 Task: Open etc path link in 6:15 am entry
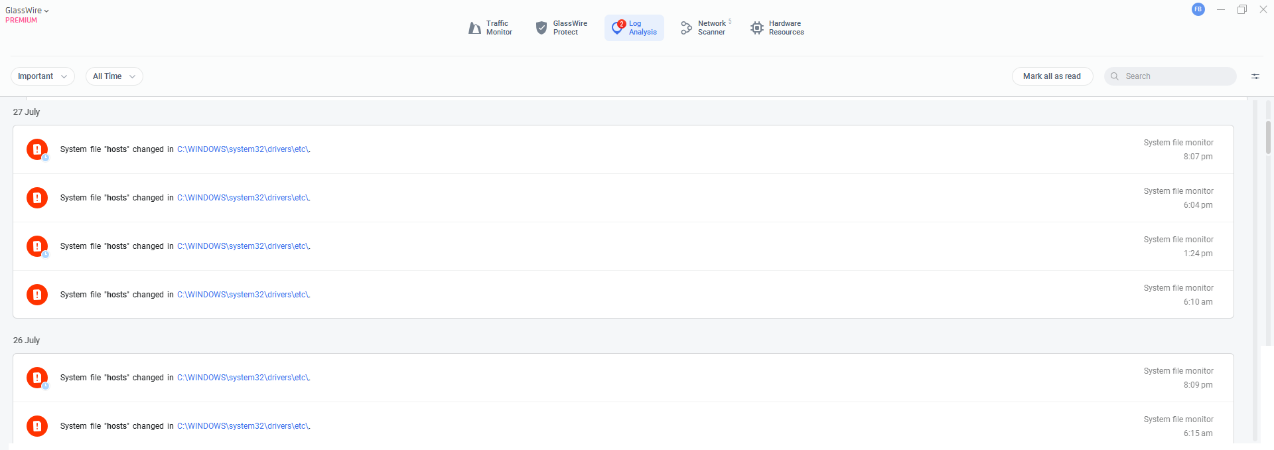tap(243, 426)
